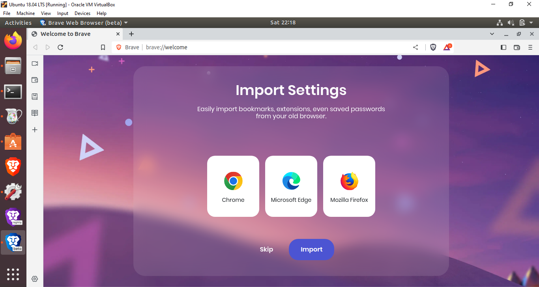Click the browser Back arrow
This screenshot has height=287, width=539.
35,47
